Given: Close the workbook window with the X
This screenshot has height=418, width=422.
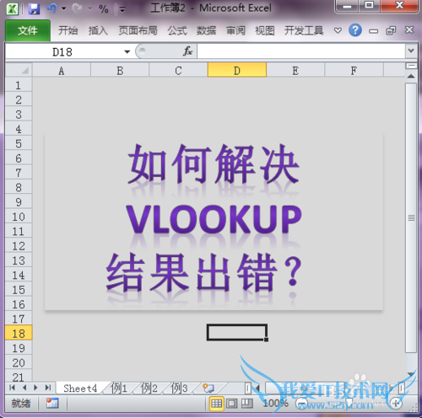Looking at the screenshot, I should 409,29.
